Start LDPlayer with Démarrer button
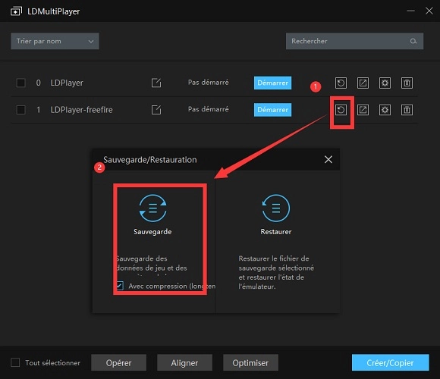This screenshot has height=379, width=440. tap(273, 83)
